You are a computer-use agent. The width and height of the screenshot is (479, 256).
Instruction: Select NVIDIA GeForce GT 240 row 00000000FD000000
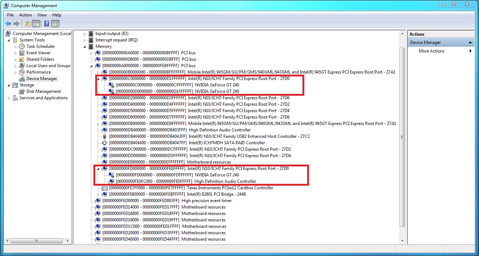click(x=178, y=175)
